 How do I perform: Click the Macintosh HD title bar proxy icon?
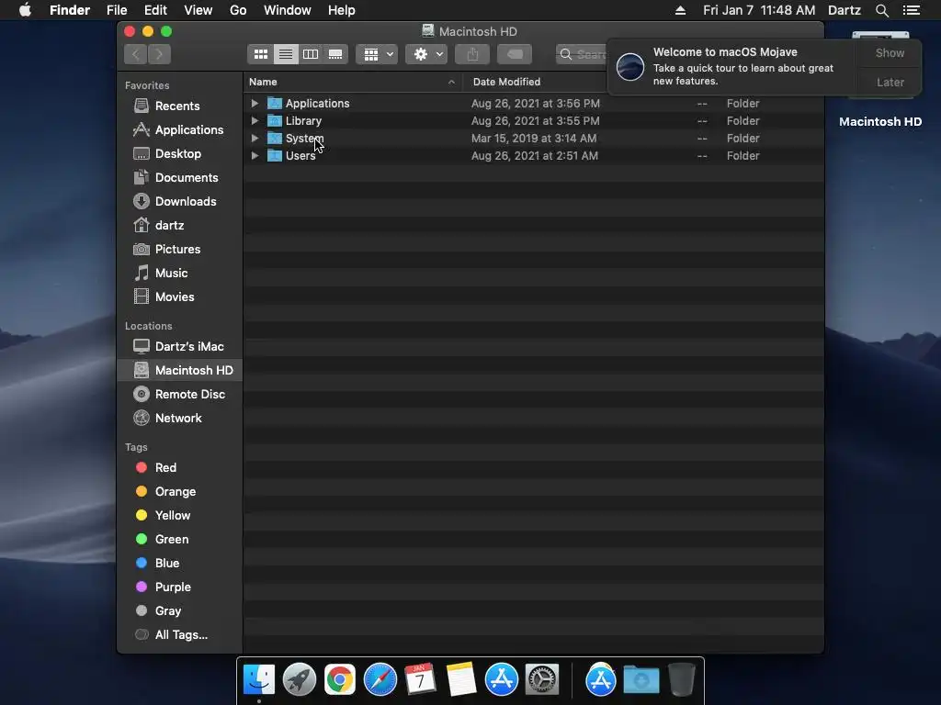pyautogui.click(x=428, y=31)
